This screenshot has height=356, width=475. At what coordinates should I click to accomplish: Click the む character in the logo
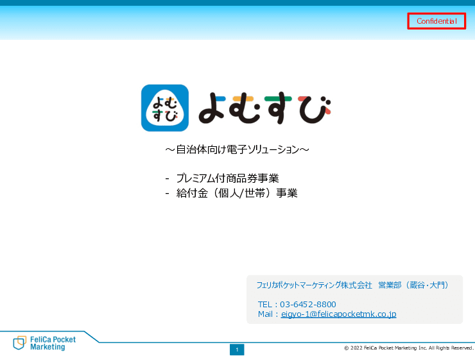click(246, 108)
